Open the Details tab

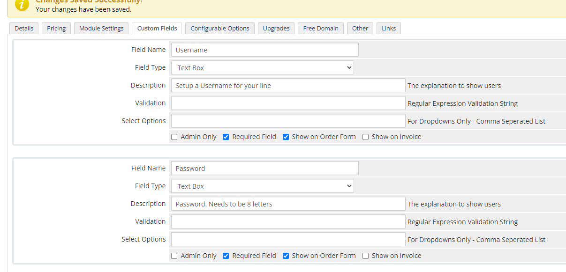coord(24,28)
